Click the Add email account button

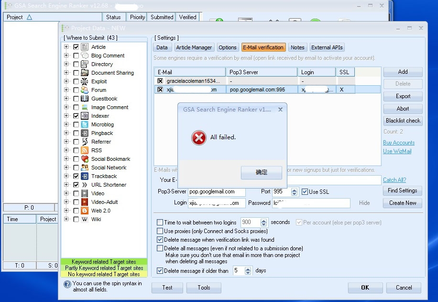pos(403,72)
